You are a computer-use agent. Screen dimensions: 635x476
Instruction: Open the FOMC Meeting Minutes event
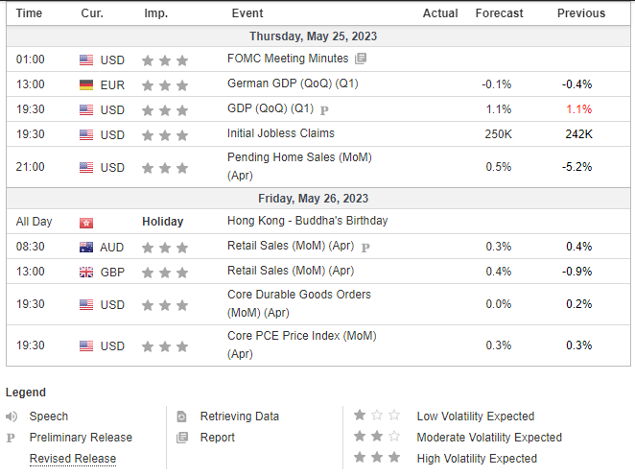click(x=287, y=59)
